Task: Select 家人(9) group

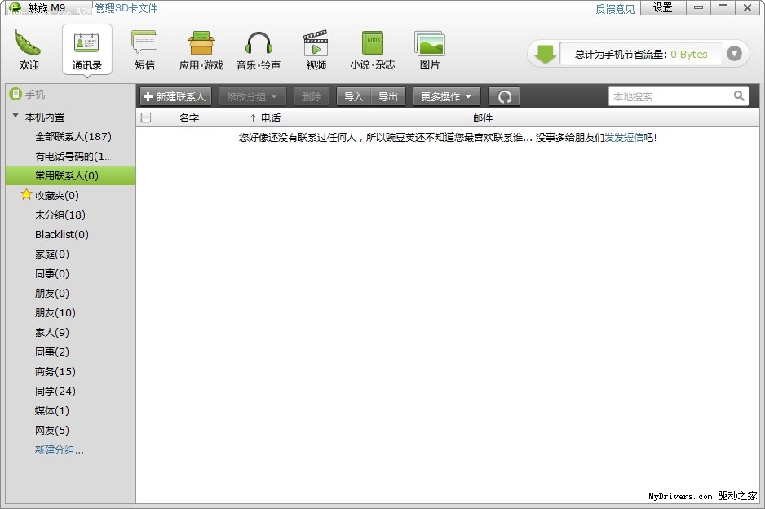Action: [x=70, y=332]
